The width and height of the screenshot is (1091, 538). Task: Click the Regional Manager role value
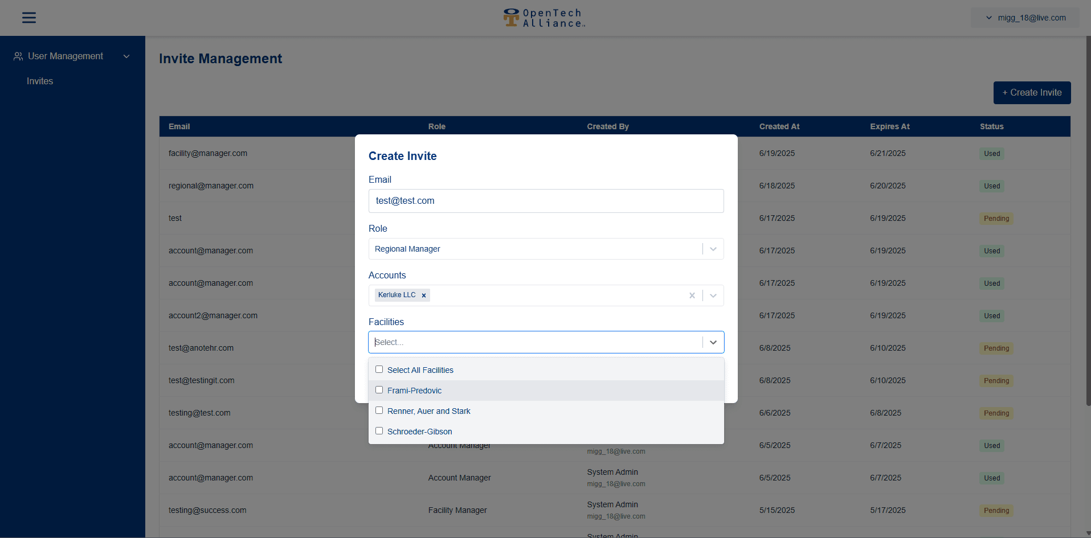[x=407, y=249]
